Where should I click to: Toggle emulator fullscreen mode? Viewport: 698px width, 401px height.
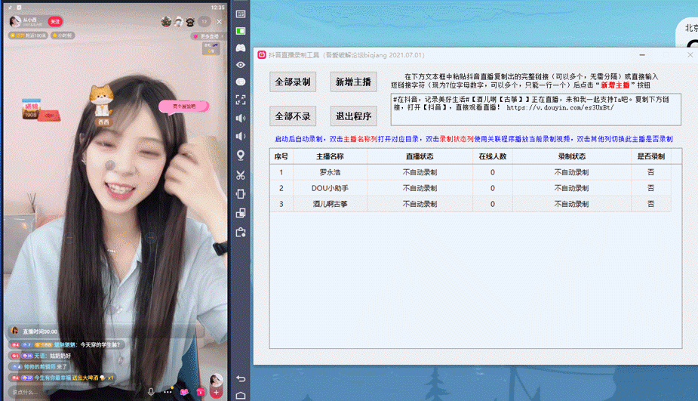(x=241, y=100)
